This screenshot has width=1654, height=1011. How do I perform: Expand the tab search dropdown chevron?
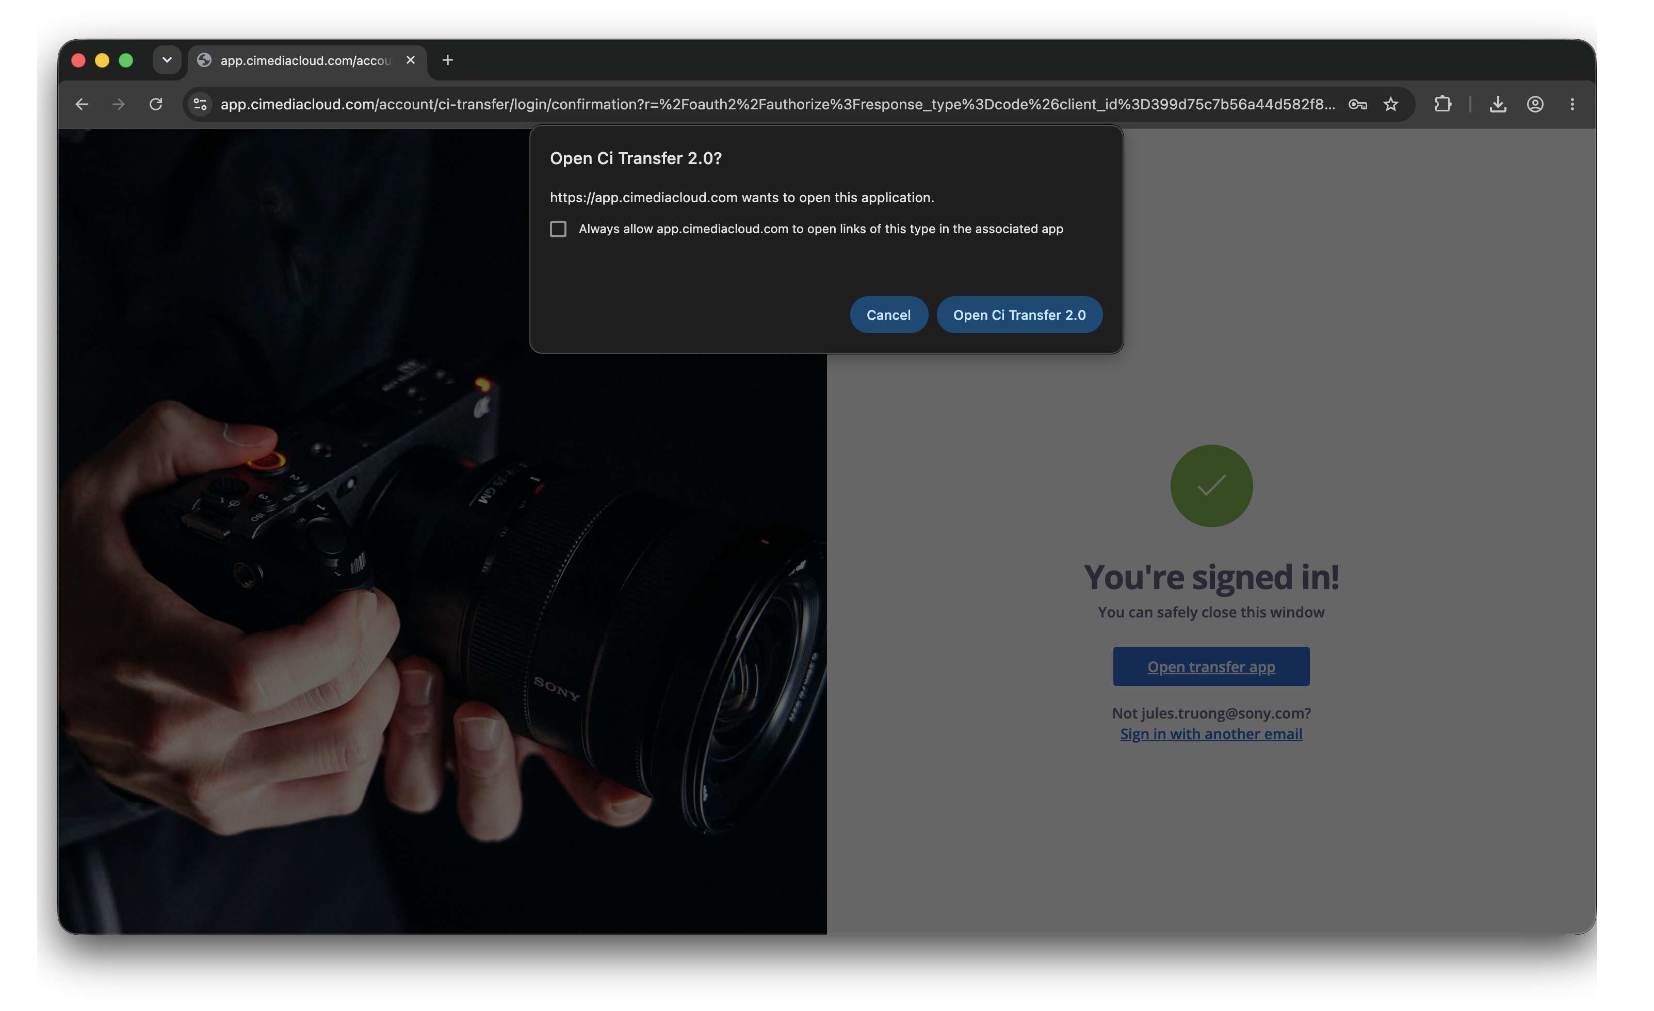click(167, 60)
